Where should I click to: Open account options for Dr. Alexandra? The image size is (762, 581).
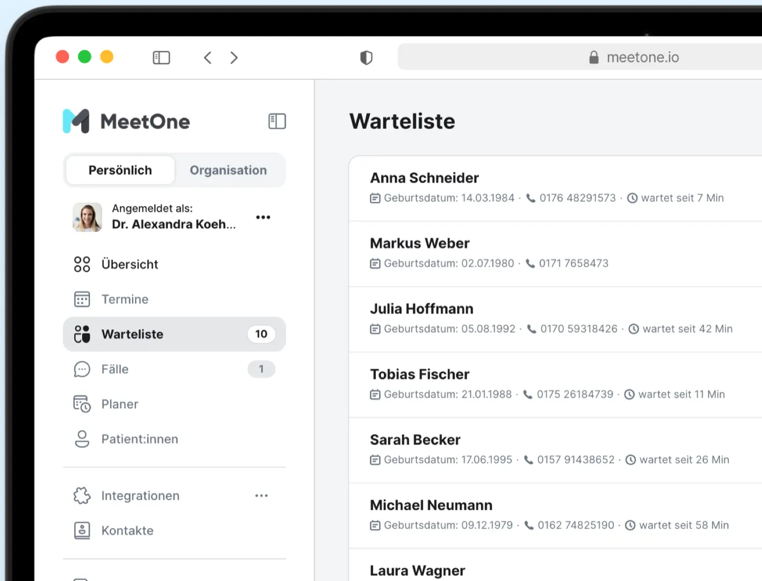[263, 217]
